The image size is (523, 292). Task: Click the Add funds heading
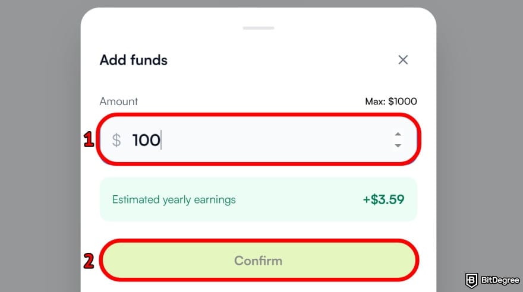coord(133,60)
